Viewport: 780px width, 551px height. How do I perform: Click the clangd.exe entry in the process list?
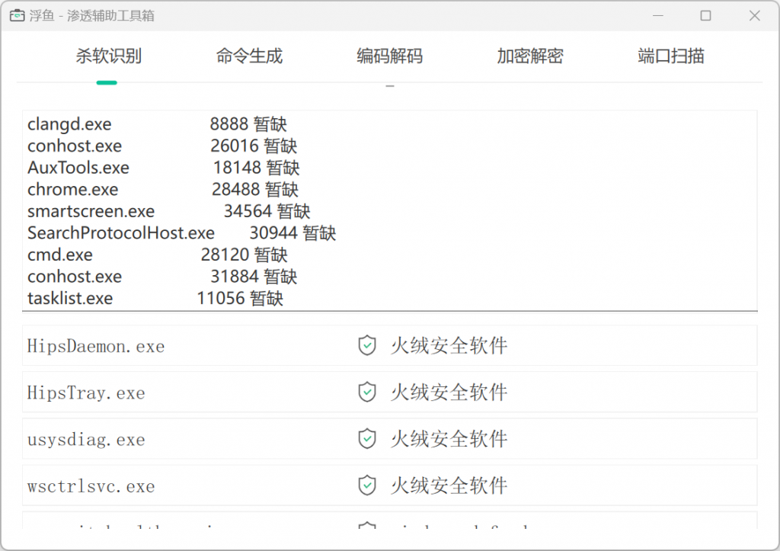[x=69, y=124]
